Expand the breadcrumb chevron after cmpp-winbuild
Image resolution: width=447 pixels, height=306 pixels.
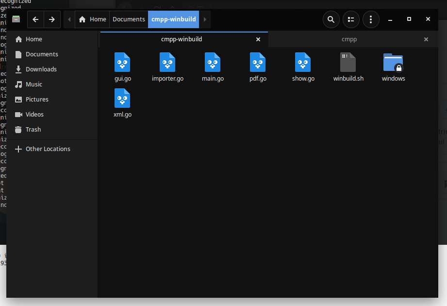tap(204, 19)
